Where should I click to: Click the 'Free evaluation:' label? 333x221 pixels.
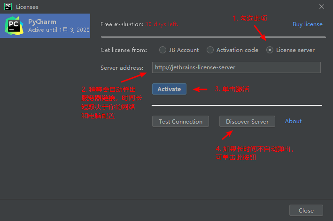(x=122, y=24)
